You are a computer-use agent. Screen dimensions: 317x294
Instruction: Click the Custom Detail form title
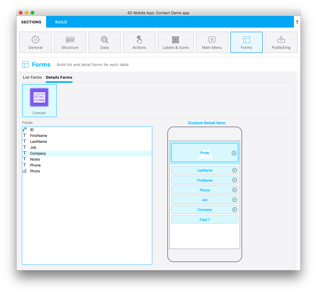pyautogui.click(x=207, y=123)
